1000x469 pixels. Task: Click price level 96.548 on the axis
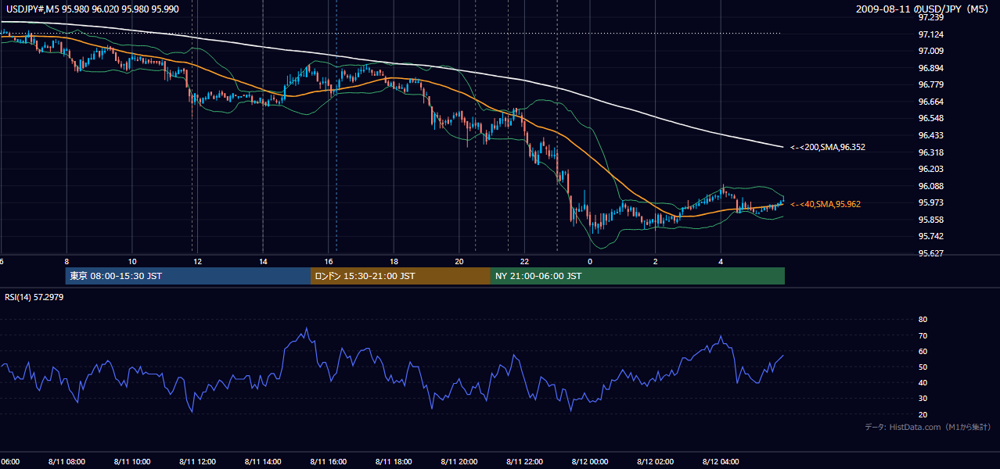(x=930, y=118)
